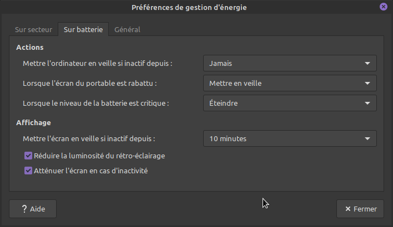393x227 pixels.
Task: Click the arrow next to 10 minutes
Action: 367,138
